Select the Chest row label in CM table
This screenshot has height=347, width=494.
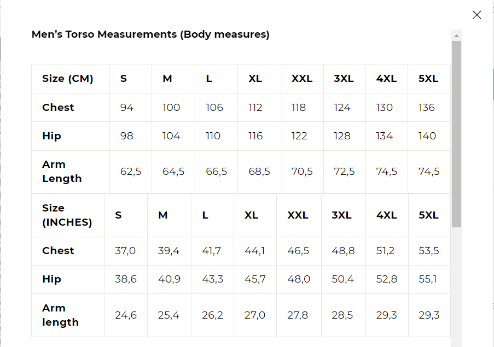tap(58, 108)
